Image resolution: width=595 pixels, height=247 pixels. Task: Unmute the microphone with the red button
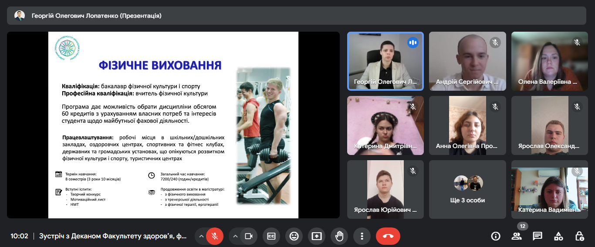click(214, 236)
